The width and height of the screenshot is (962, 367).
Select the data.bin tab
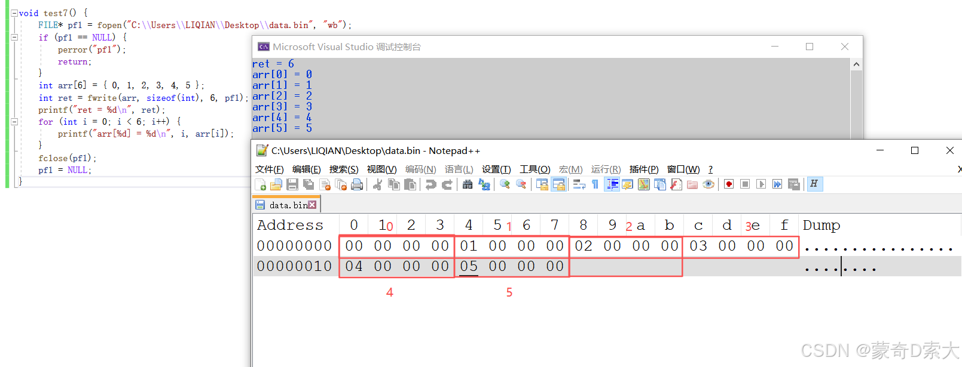[x=287, y=205]
